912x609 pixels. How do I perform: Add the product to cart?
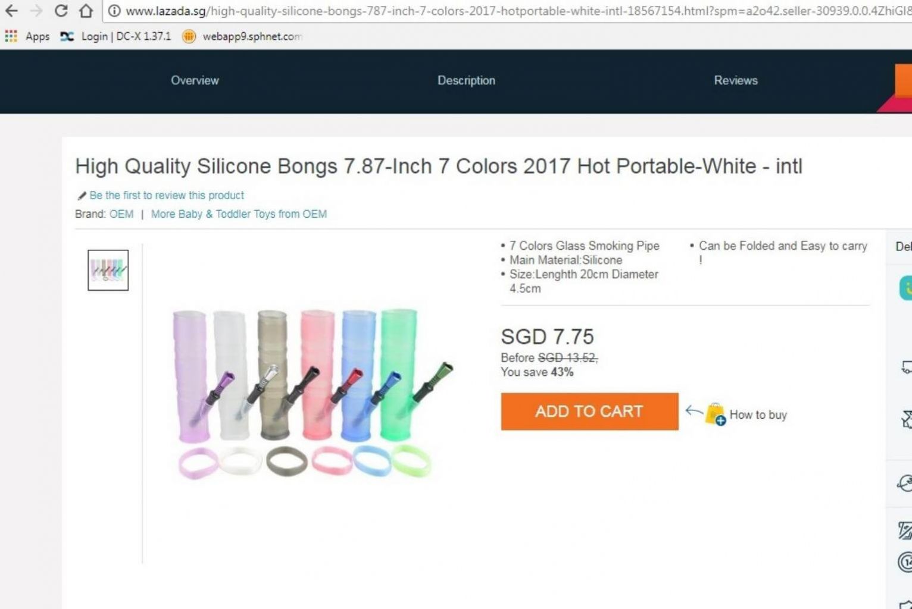click(589, 411)
